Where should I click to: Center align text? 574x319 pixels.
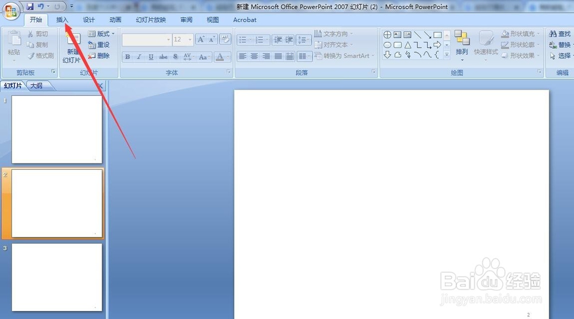pyautogui.click(x=254, y=56)
